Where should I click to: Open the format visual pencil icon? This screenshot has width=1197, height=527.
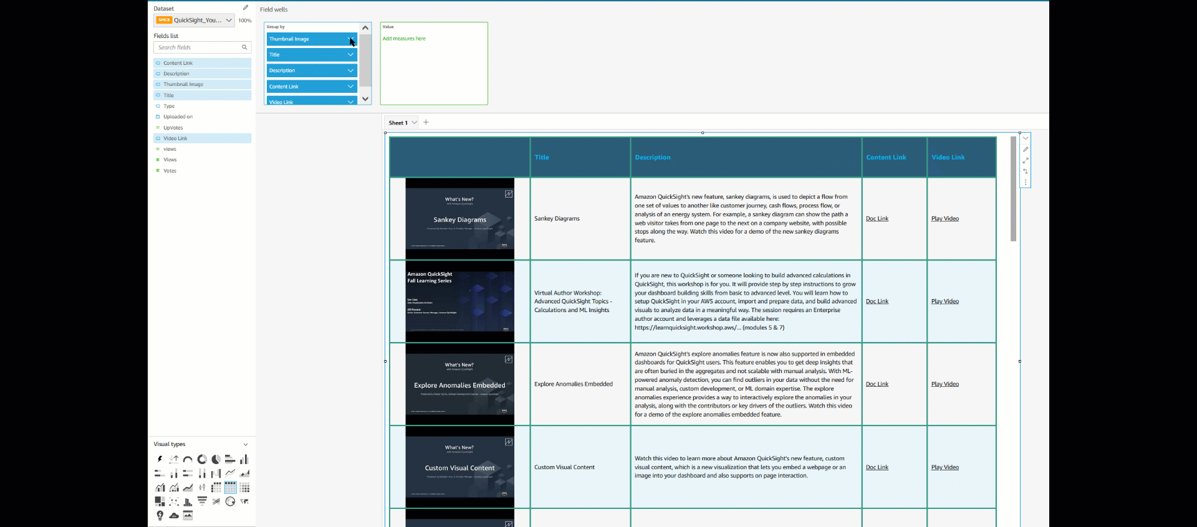[1026, 150]
